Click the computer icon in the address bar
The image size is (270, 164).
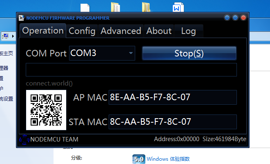[5, 36]
